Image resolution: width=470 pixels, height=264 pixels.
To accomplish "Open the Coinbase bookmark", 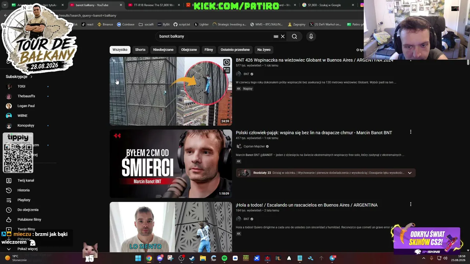I will pos(126,25).
